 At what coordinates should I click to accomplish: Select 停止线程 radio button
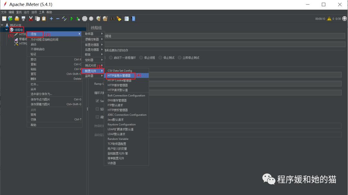tap(141, 57)
